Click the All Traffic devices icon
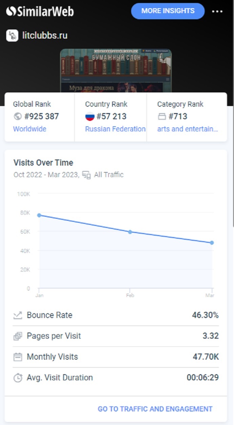Screen dimensions: 234x425 (87, 175)
